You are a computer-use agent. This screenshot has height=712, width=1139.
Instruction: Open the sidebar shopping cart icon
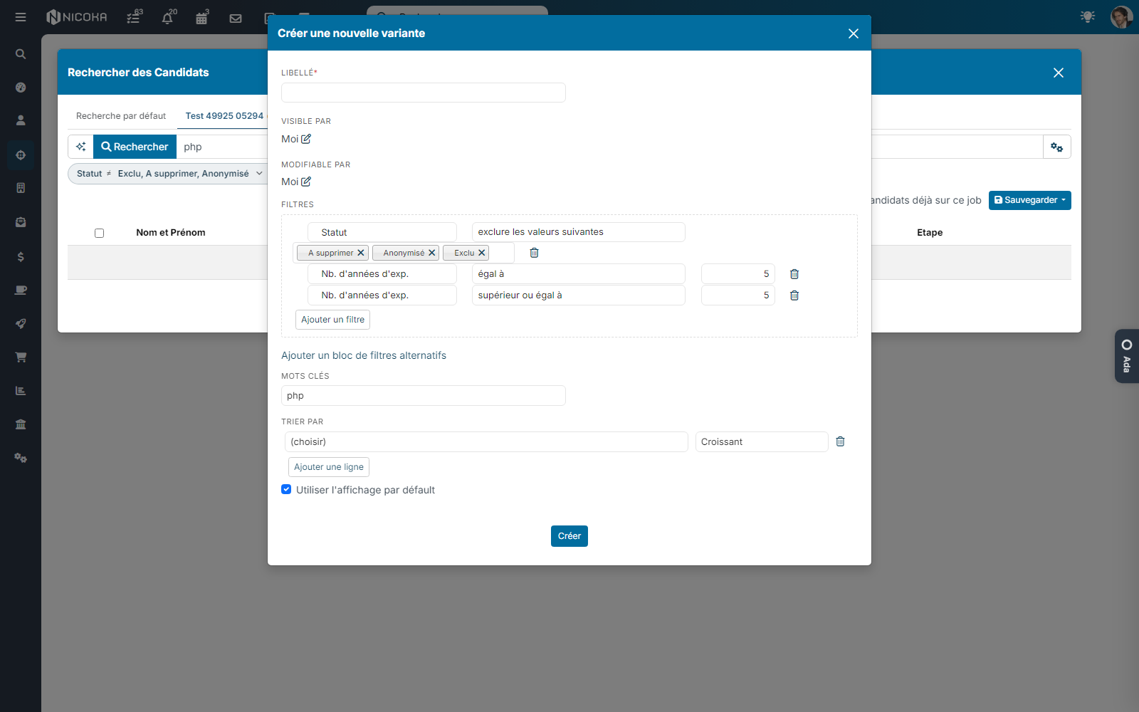pyautogui.click(x=21, y=357)
